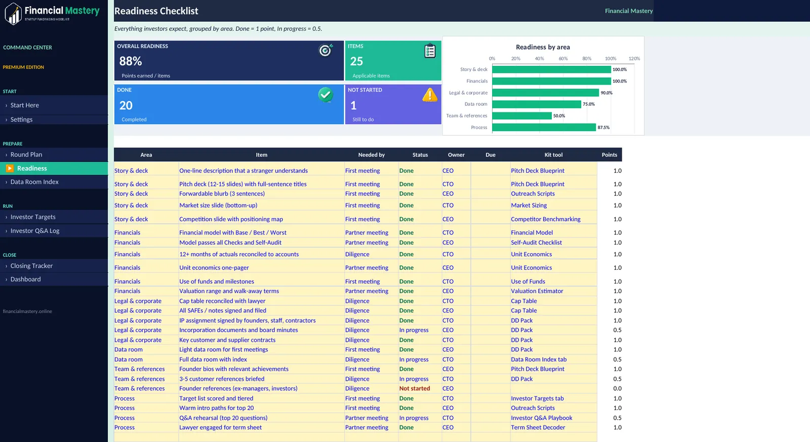Click the Legal & corporate 90.0% chart bar
Screen dimensions: 810x442
[x=545, y=93]
